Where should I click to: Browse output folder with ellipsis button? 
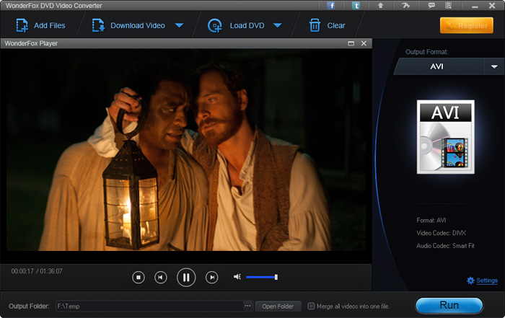pos(247,306)
